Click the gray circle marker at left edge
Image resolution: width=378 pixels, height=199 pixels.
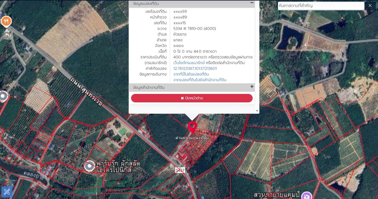point(3,96)
